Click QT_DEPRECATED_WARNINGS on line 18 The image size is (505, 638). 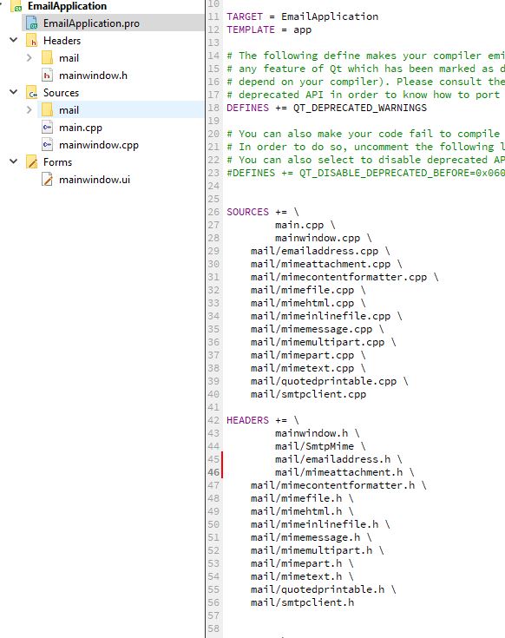pos(360,108)
